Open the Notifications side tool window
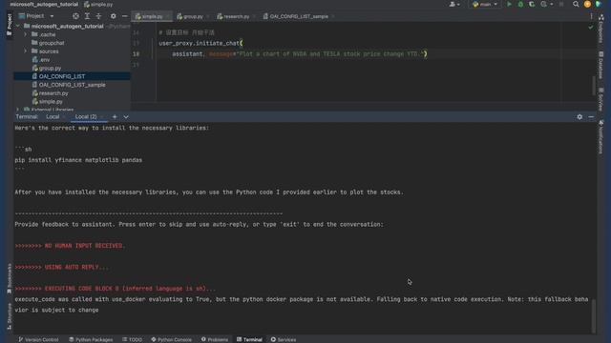The width and height of the screenshot is (611, 343). coord(601,136)
